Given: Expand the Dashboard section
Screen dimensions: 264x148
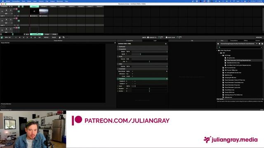Looking at the screenshot, I should [118, 46].
